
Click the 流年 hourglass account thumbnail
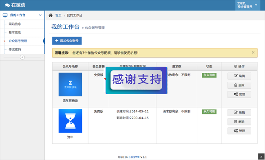point(70,121)
